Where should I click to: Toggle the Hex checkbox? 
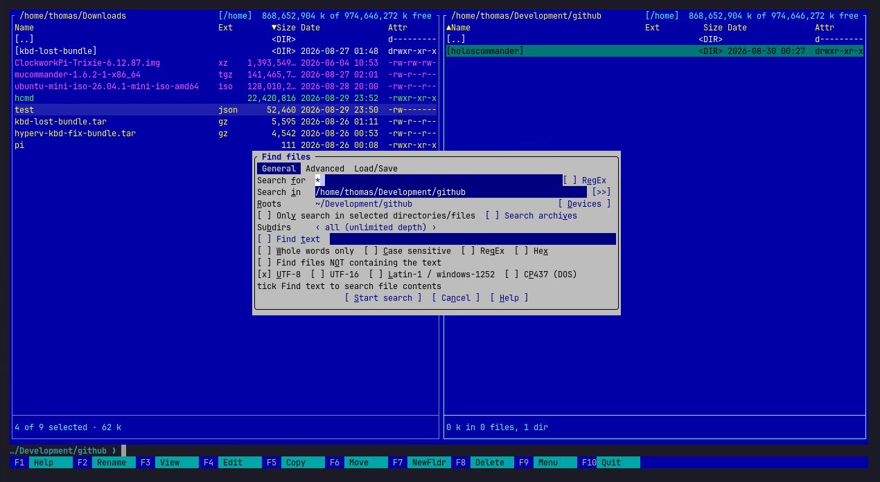[531, 251]
